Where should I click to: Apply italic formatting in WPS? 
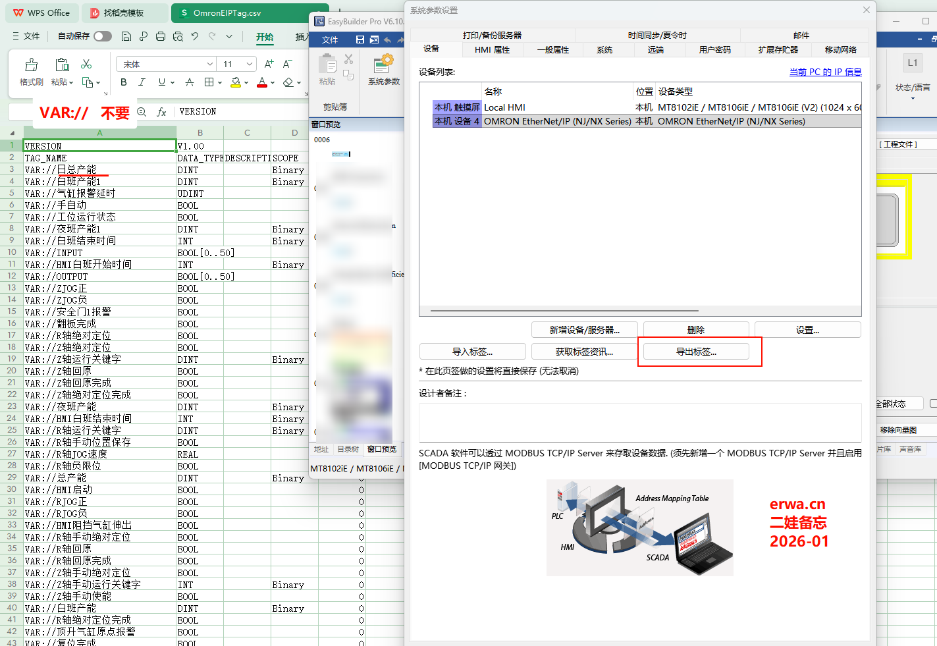point(142,82)
